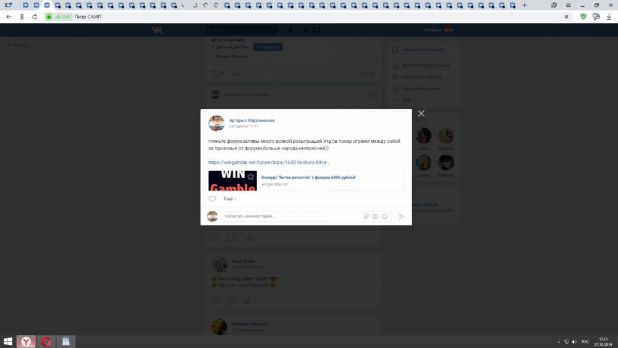Open the browser bookmarks panel icon

554,5
